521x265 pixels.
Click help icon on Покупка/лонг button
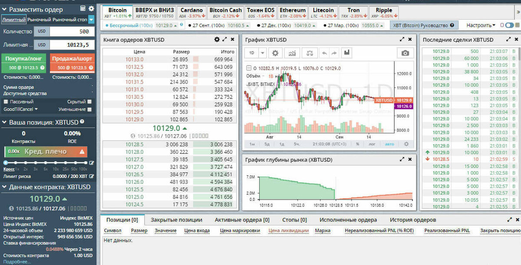point(42,68)
